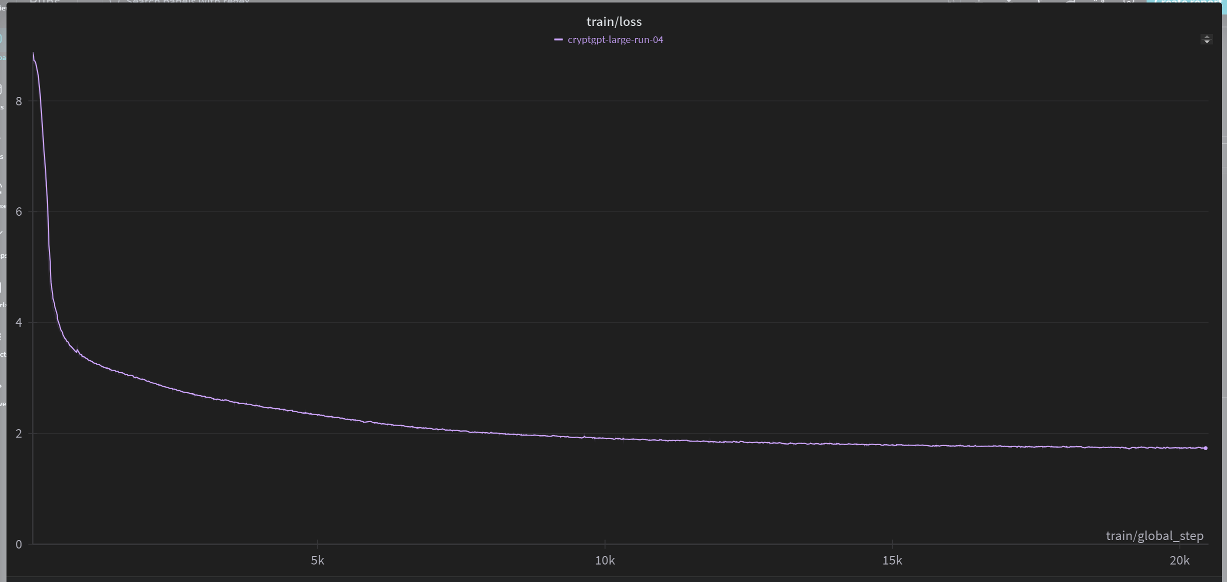The image size is (1227, 582).
Task: Open the panel step controls stepper
Action: click(1207, 39)
